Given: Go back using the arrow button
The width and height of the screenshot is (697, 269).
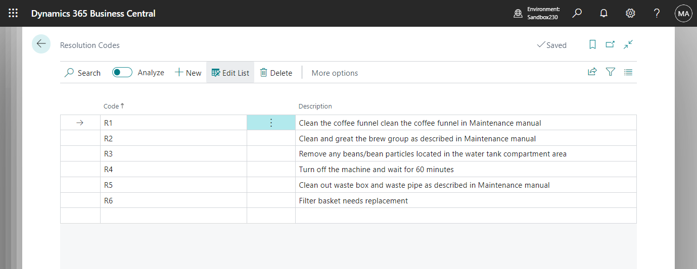Looking at the screenshot, I should (x=41, y=44).
